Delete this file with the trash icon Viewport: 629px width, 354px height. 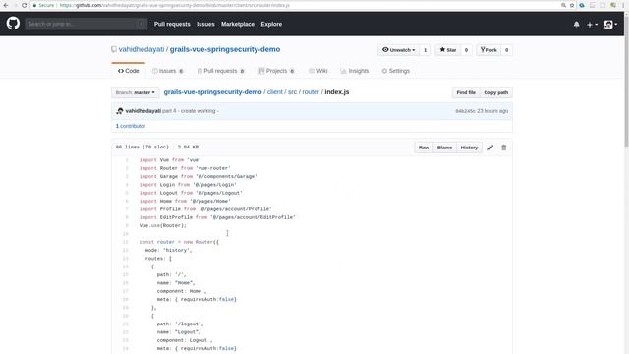coord(504,147)
